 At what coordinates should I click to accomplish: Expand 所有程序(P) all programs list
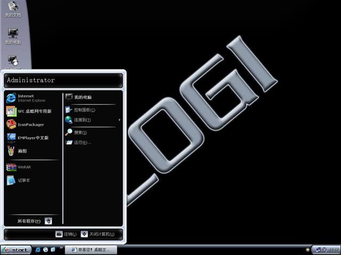tap(34, 221)
